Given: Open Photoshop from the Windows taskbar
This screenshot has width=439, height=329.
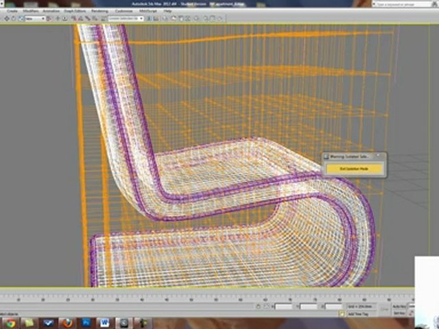Looking at the screenshot, I should tap(86, 323).
